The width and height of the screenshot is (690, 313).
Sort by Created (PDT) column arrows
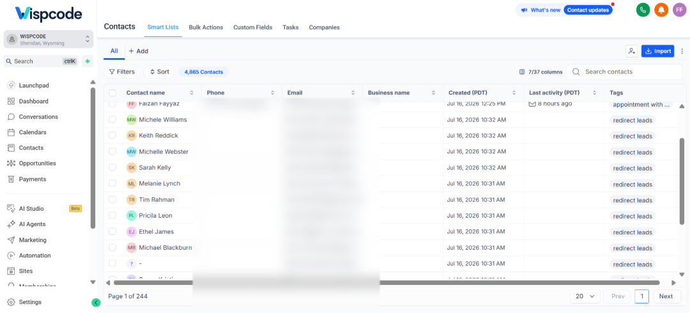(x=514, y=93)
